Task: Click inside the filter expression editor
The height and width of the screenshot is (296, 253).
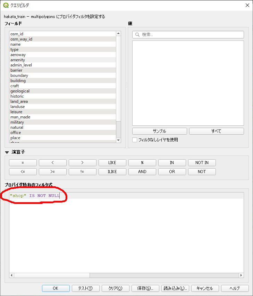Action: (x=125, y=235)
